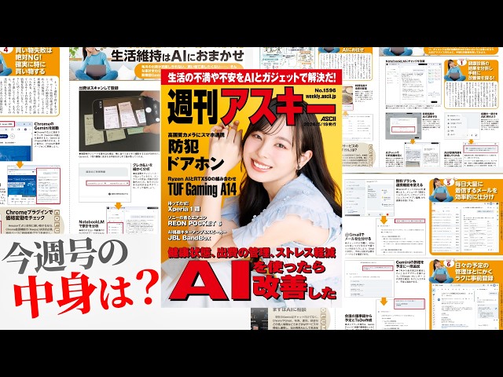Click the weekly.ascii.jp URL text

click(321, 96)
